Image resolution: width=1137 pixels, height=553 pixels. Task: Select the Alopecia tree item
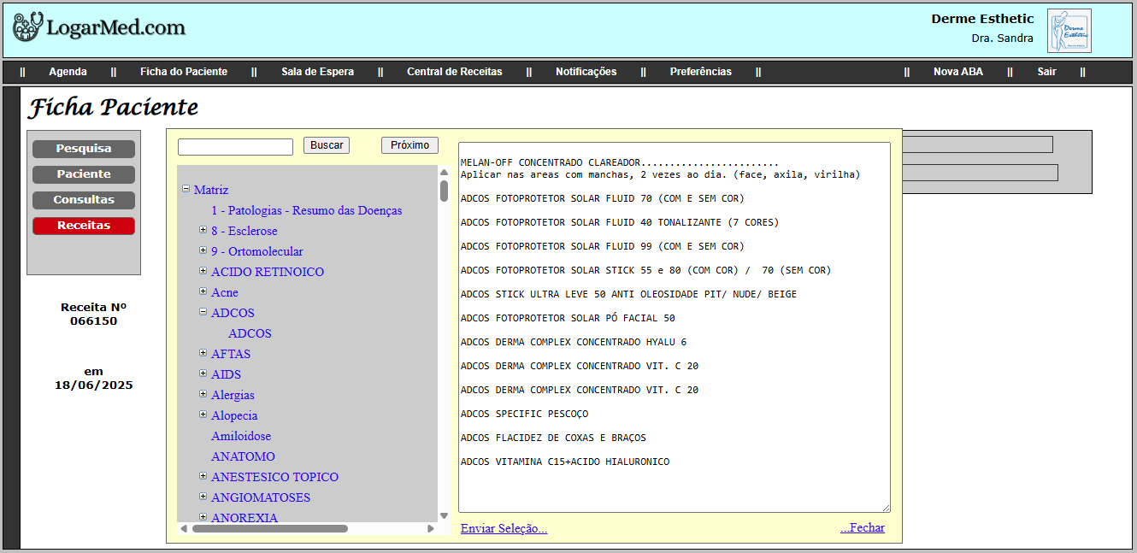tap(234, 415)
